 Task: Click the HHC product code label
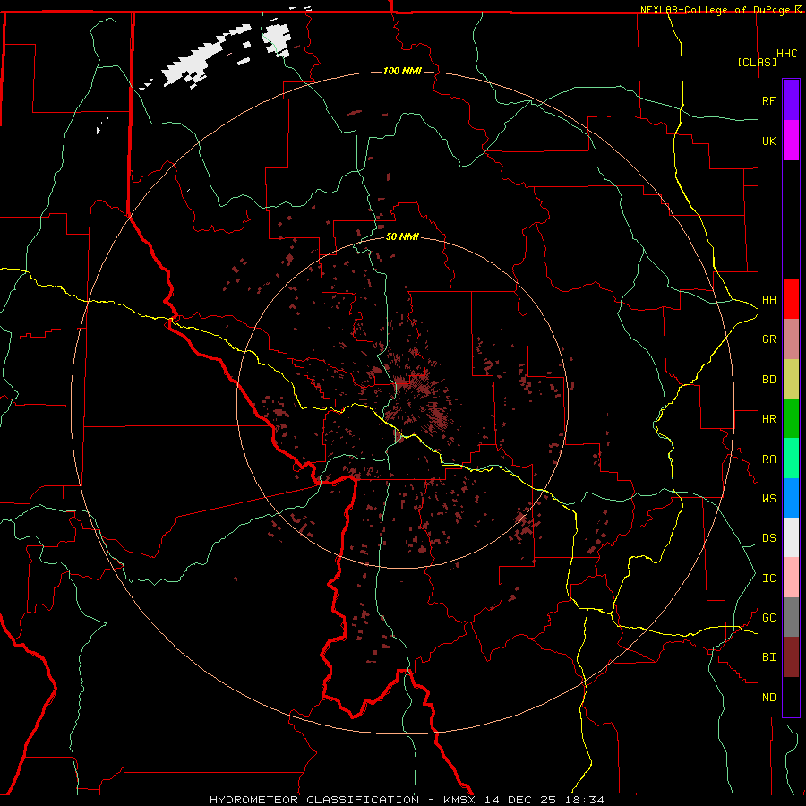pyautogui.click(x=786, y=54)
